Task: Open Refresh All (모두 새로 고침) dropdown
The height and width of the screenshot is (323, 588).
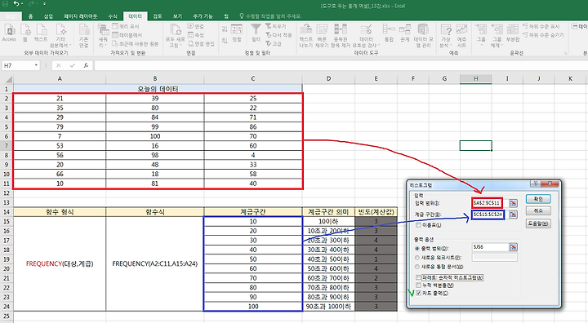Action: pos(175,36)
